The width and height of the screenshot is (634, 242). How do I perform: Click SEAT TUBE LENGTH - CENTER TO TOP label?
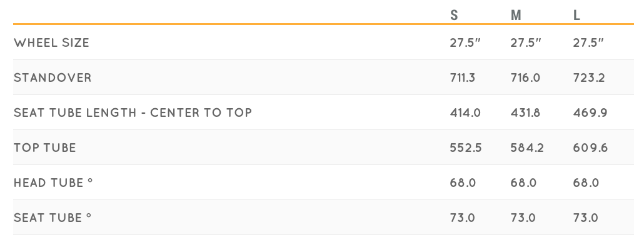click(x=133, y=113)
